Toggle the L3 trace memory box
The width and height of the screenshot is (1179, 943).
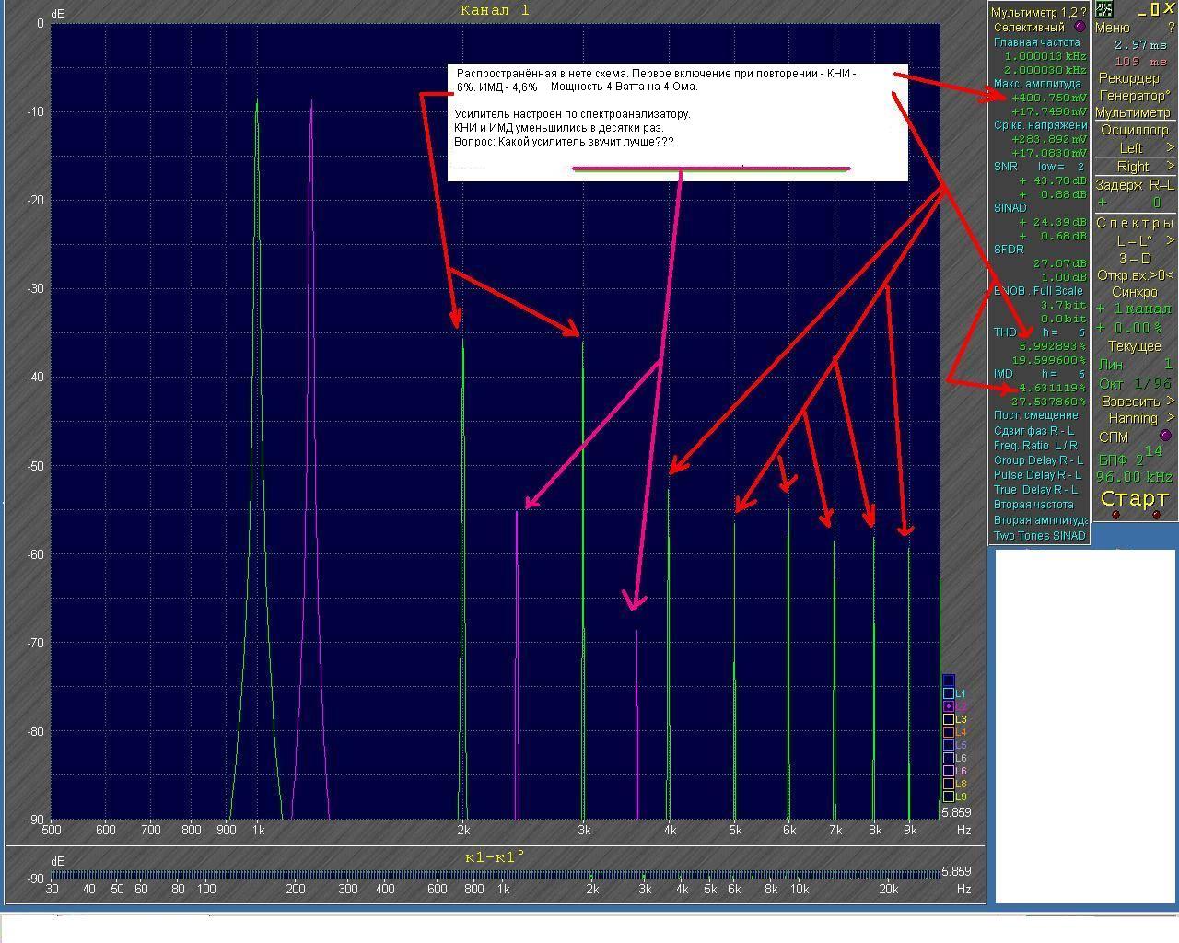(949, 719)
